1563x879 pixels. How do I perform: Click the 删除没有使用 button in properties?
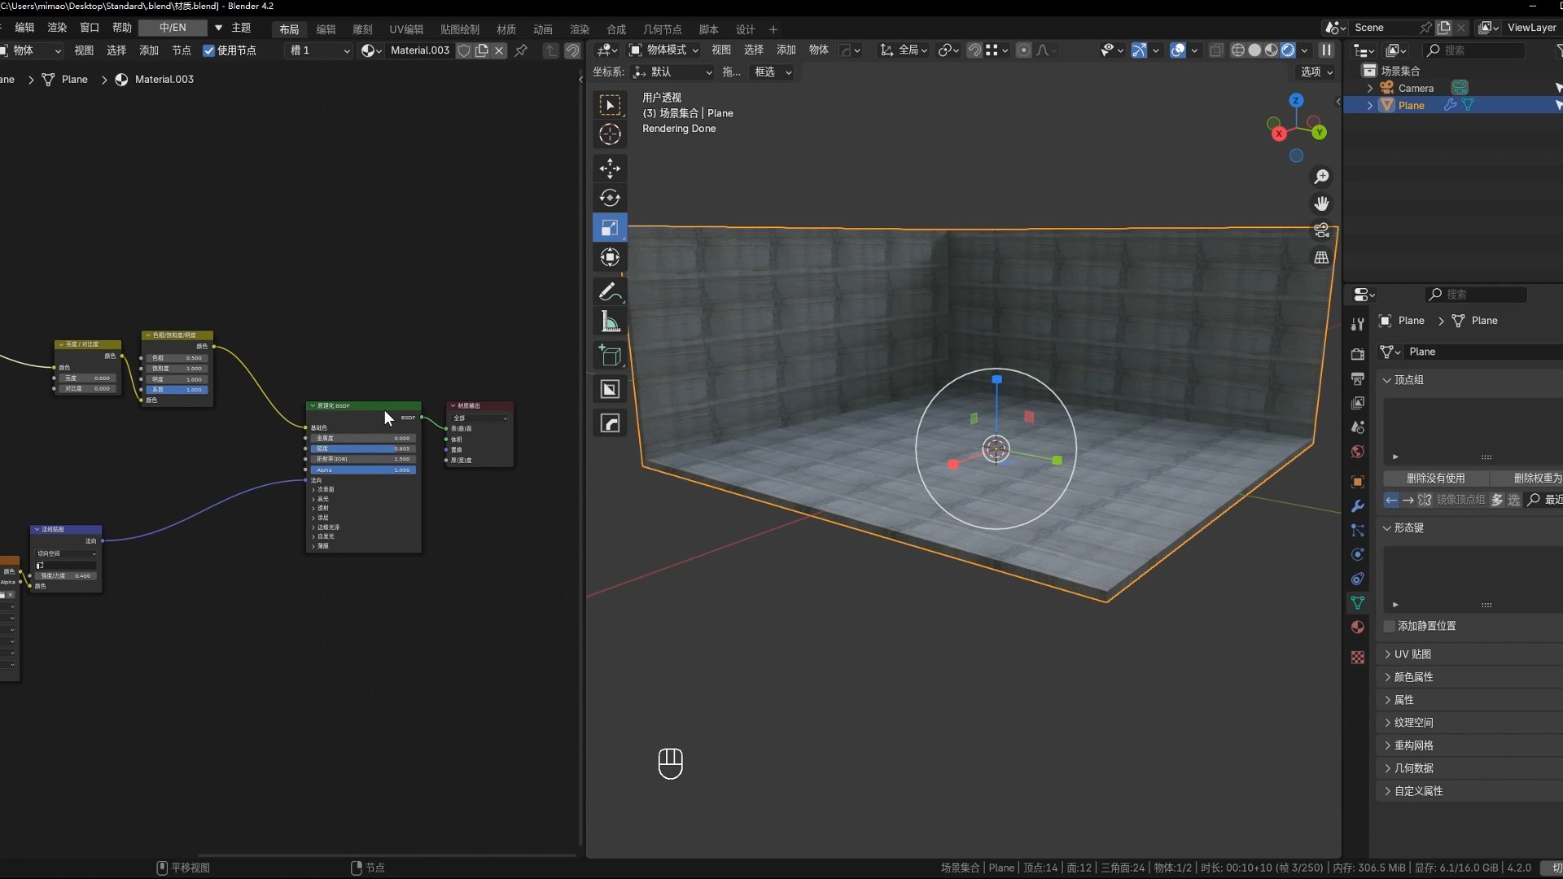[x=1435, y=479]
